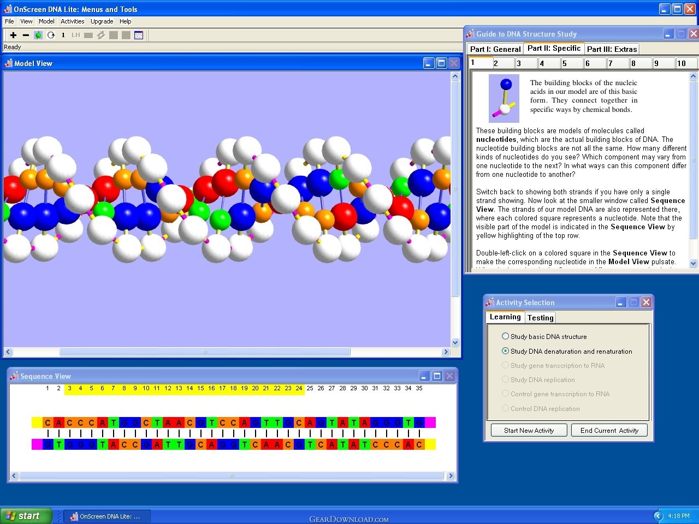Click the grayed 'LH' toolbar icon
Image resolution: width=699 pixels, height=524 pixels.
[x=76, y=35]
